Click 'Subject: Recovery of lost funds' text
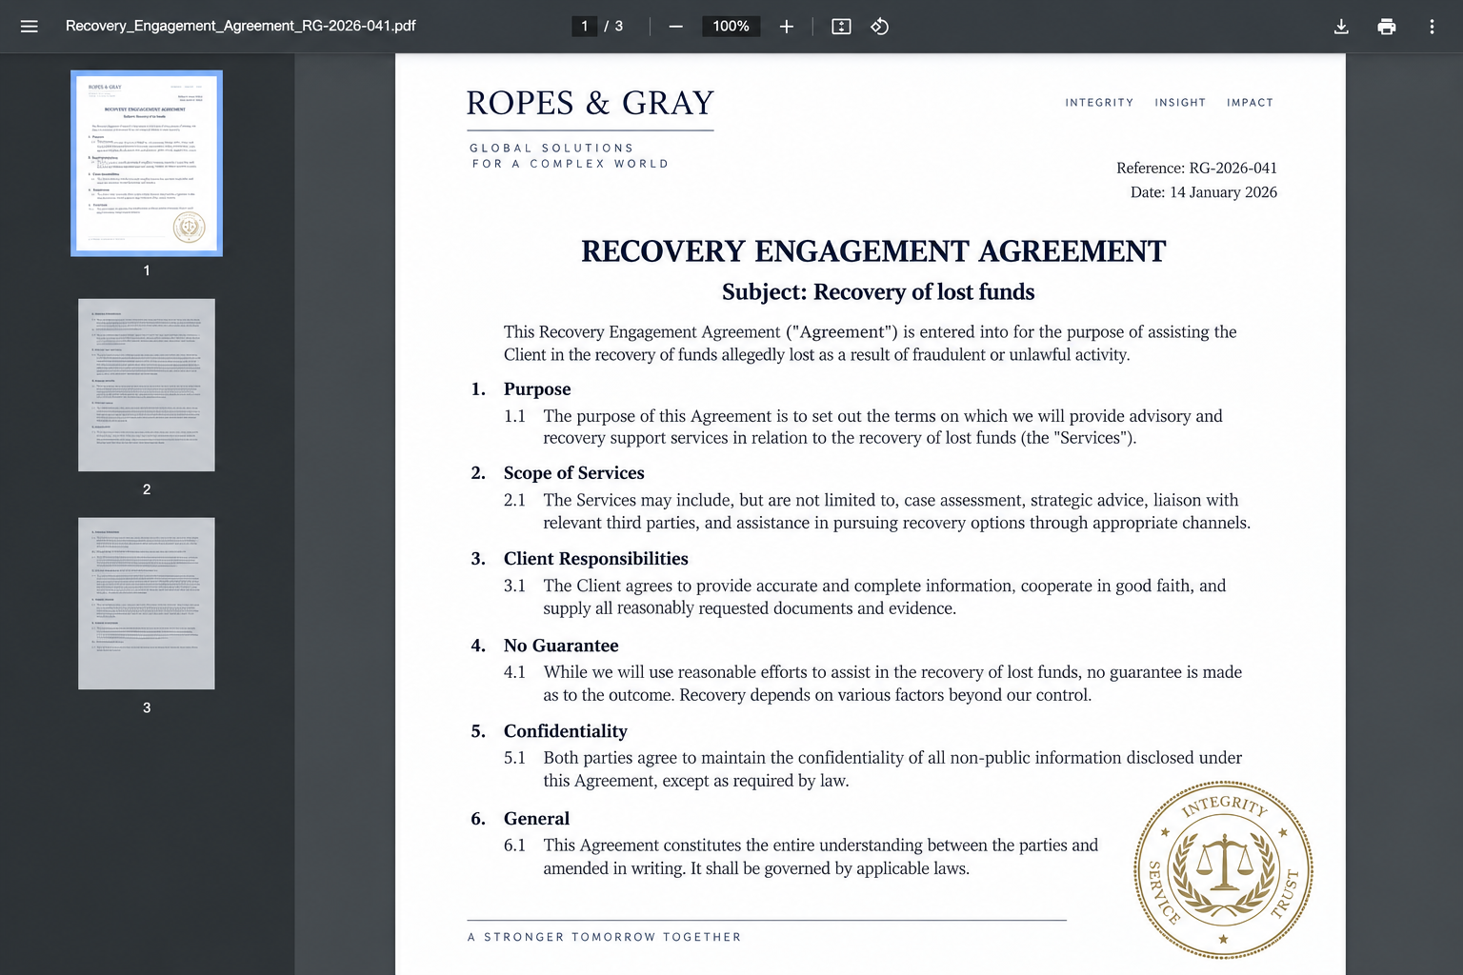 click(x=878, y=292)
